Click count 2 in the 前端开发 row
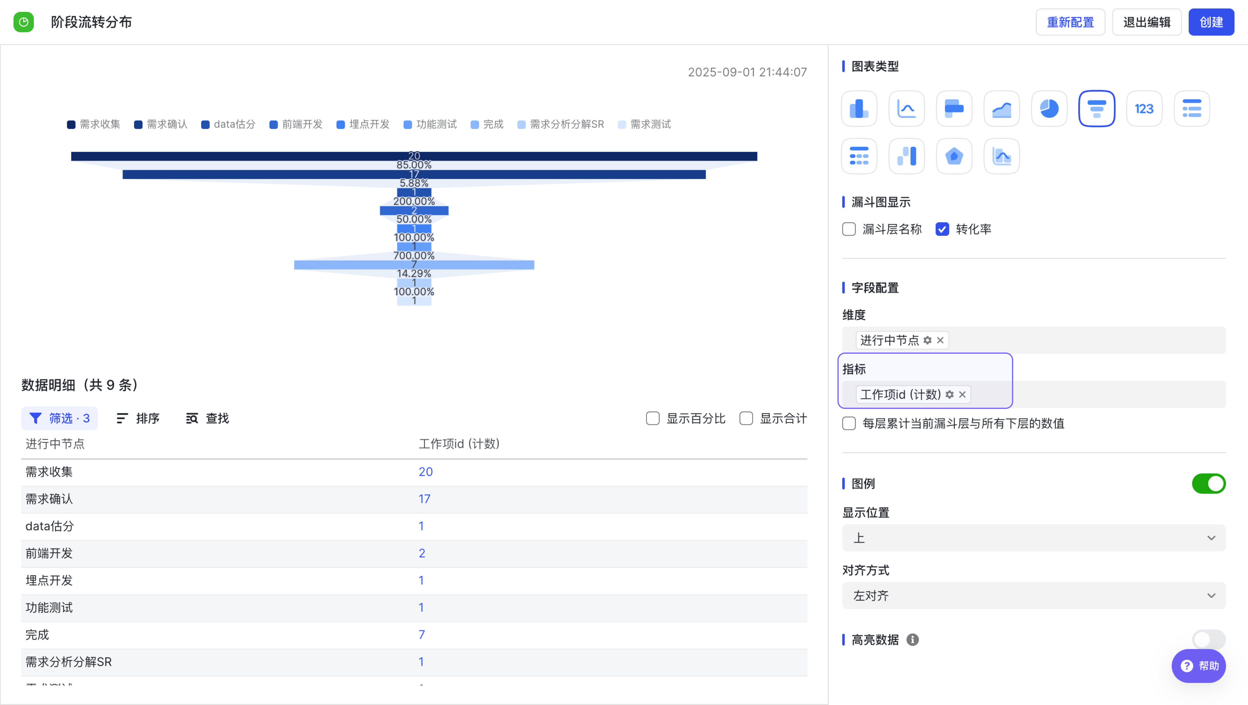This screenshot has height=705, width=1248. (x=422, y=553)
